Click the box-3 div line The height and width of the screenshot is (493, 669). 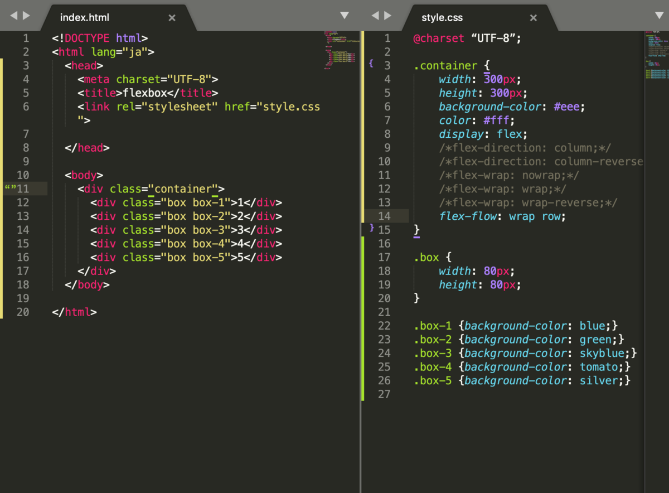click(186, 230)
